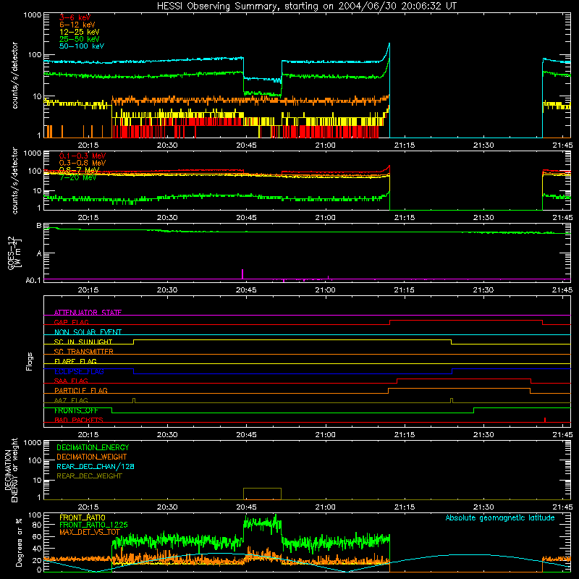Select the NON_SOLAR_EVENT flag label
Image resolution: width=579 pixels, height=579 pixels.
[88, 332]
